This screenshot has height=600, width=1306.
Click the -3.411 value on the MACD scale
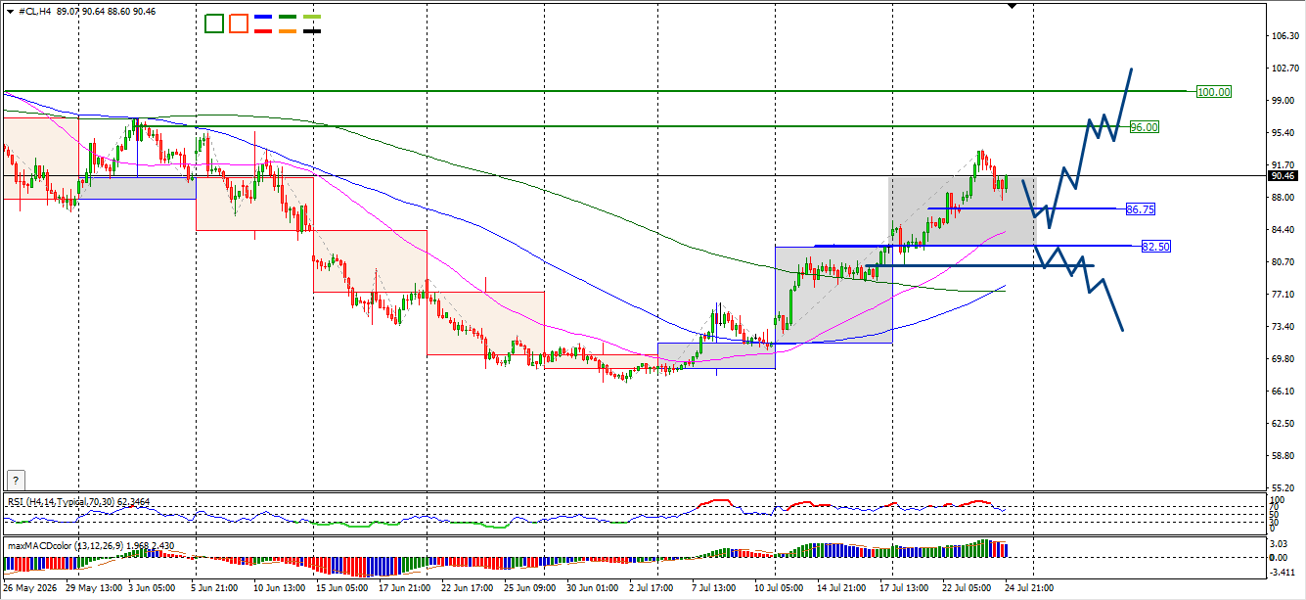[1282, 572]
